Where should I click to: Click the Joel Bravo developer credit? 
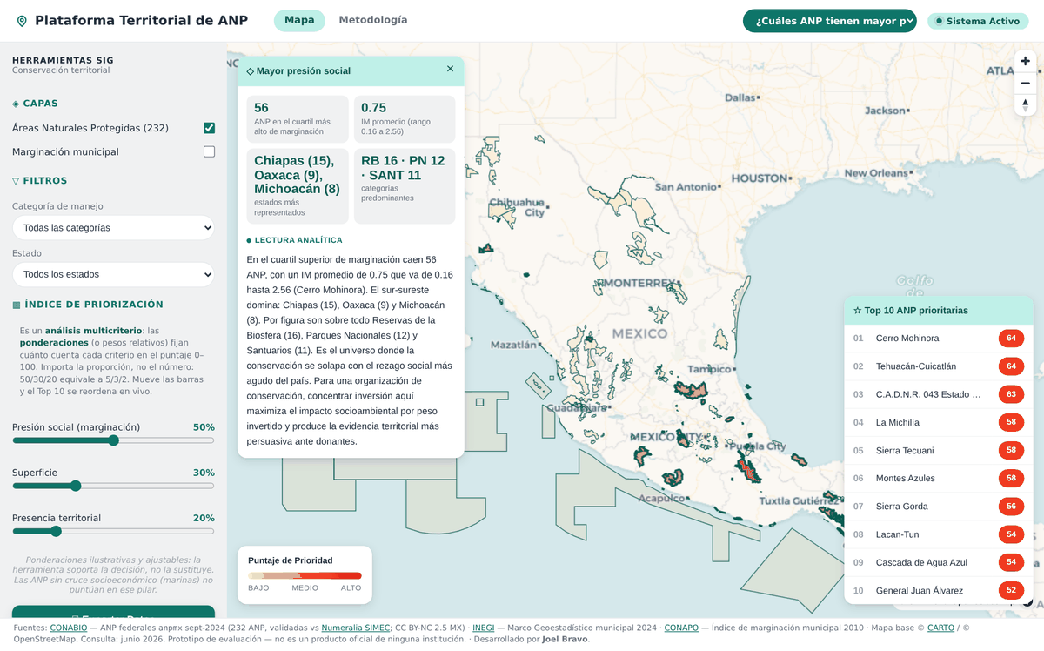click(565, 639)
